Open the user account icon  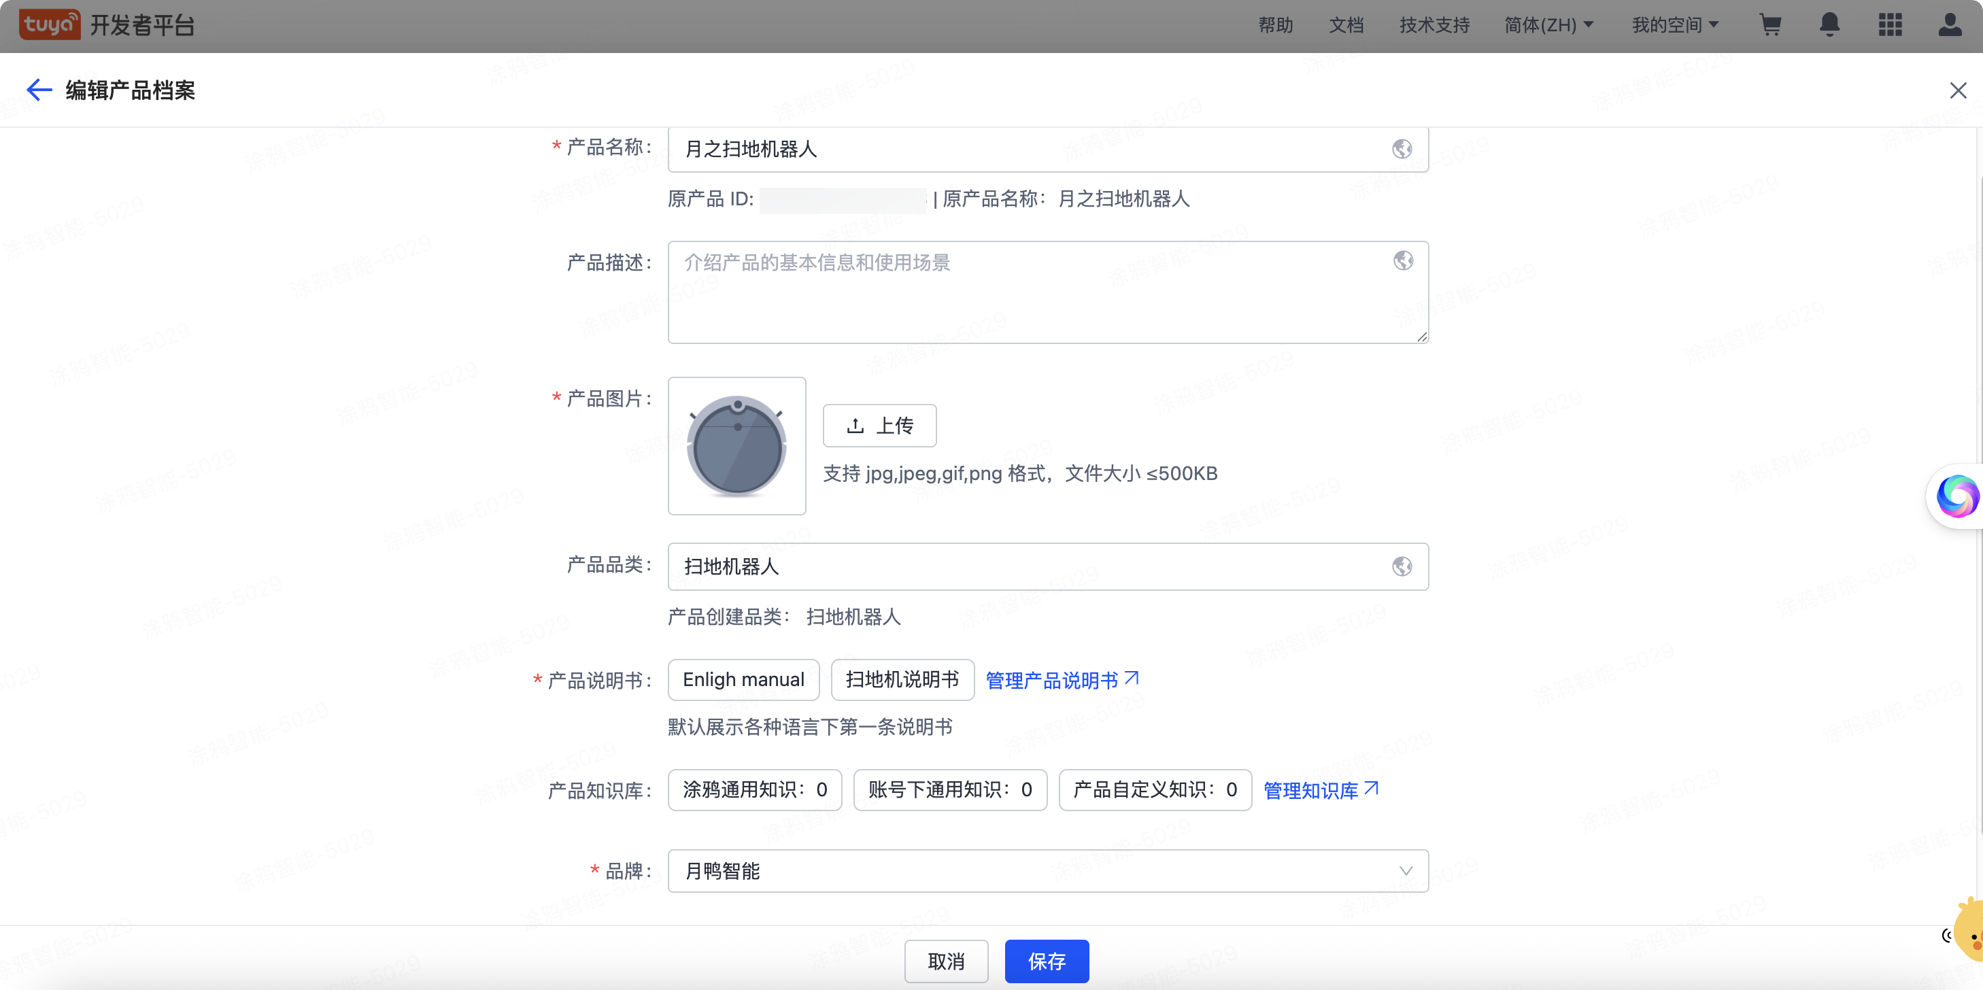click(x=1950, y=25)
